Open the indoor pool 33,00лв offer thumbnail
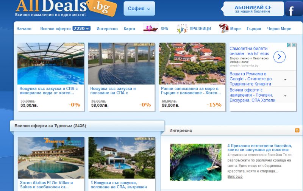This screenshot has width=303, height=191. pos(51,64)
